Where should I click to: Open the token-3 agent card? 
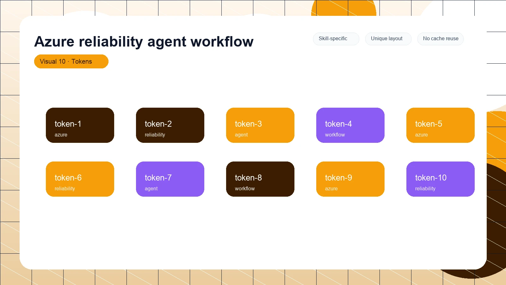click(260, 125)
